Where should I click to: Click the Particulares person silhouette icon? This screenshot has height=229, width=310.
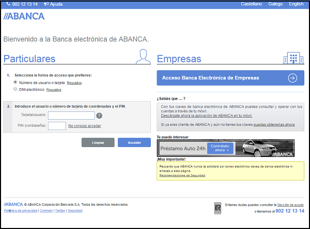click(x=143, y=56)
